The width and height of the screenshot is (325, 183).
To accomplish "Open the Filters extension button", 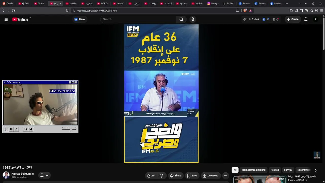I will pyautogui.click(x=80, y=19).
